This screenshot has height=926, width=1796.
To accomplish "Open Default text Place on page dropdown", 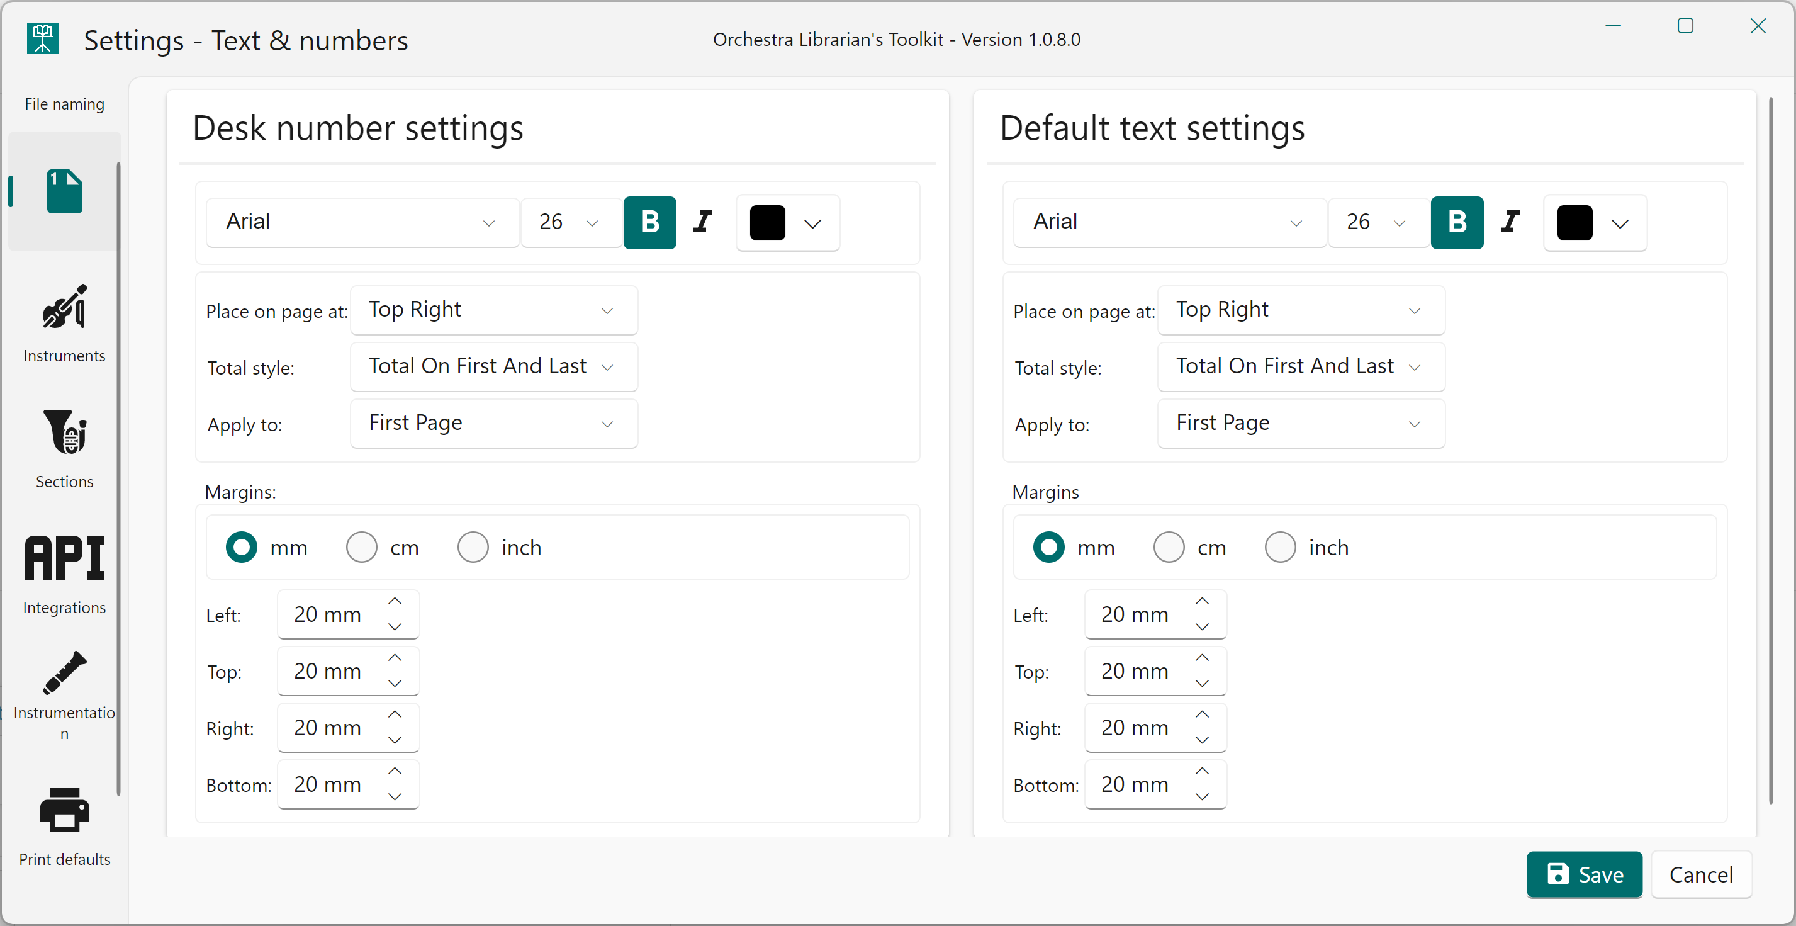I will (1300, 310).
